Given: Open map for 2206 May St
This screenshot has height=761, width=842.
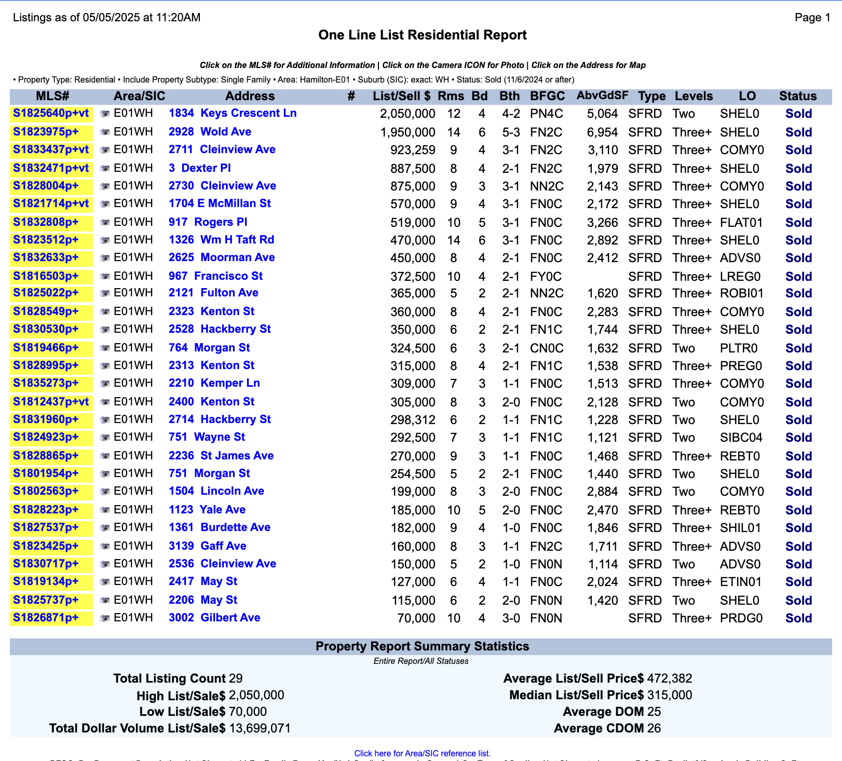Looking at the screenshot, I should [x=203, y=600].
